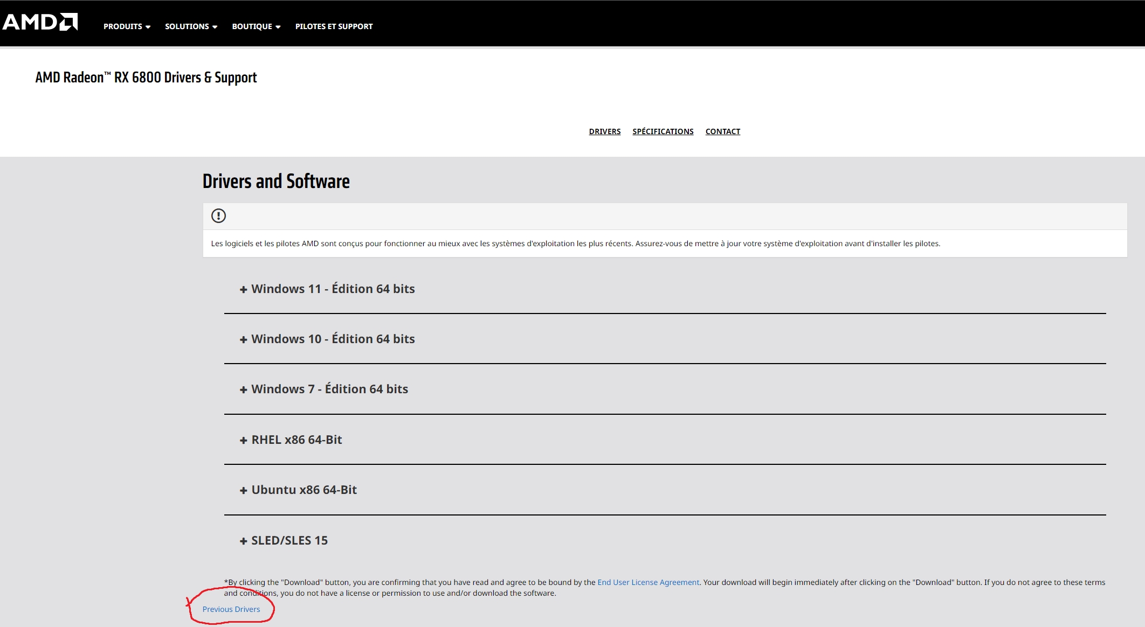Click the plus icon next to SLED/SLES 15
The image size is (1145, 627).
tap(243, 540)
